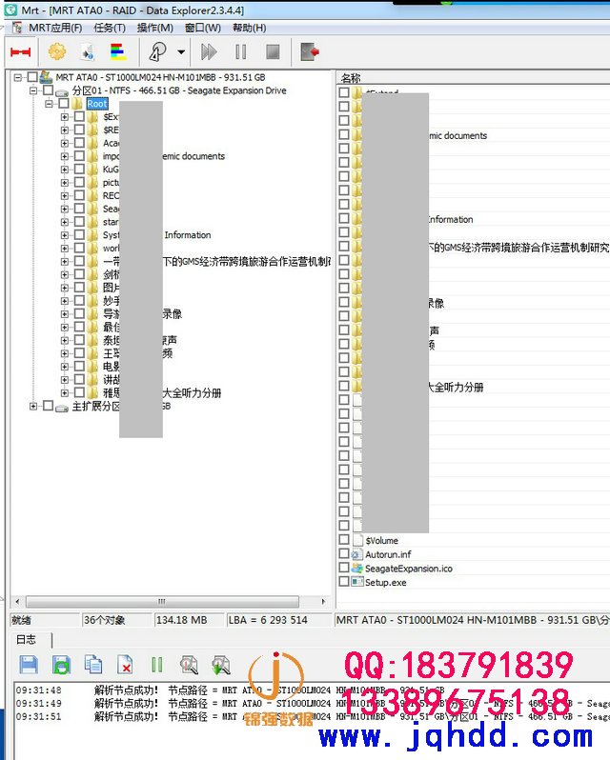Open the 窗口(W) menu
This screenshot has height=760, width=610.
click(203, 28)
